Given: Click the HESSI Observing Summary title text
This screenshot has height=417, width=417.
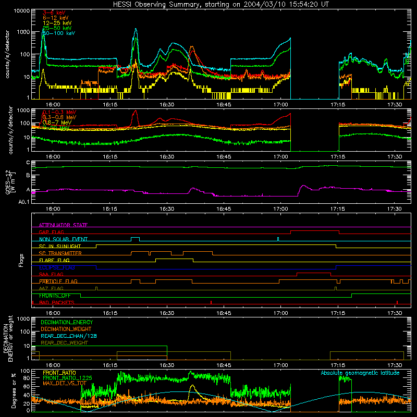Looking at the screenshot, I should (x=220, y=5).
